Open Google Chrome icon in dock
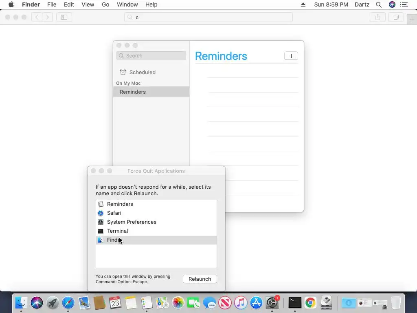Screen dimensions: 417x313 pyautogui.click(x=310, y=303)
